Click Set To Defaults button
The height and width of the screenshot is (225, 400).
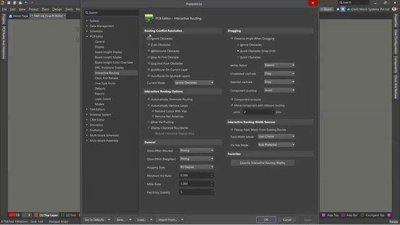[x=94, y=219]
